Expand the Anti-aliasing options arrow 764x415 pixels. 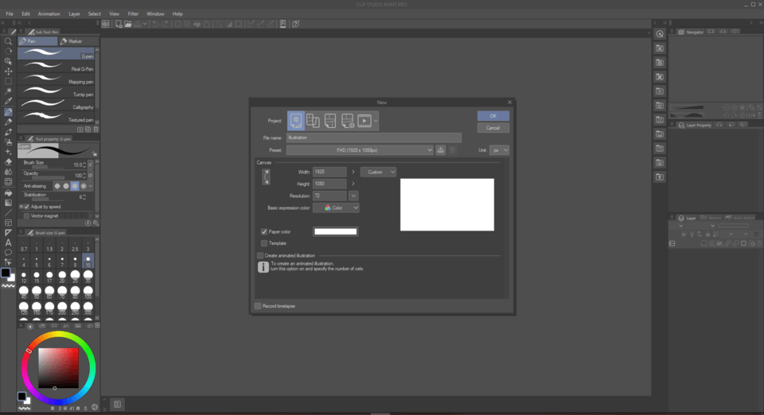pyautogui.click(x=91, y=186)
